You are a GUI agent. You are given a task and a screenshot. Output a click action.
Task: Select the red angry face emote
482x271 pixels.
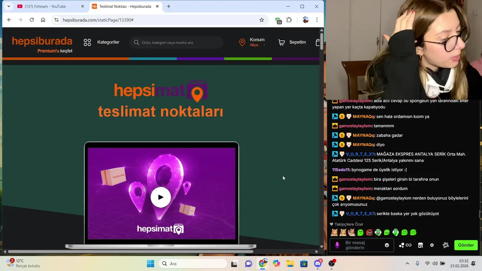369,233
